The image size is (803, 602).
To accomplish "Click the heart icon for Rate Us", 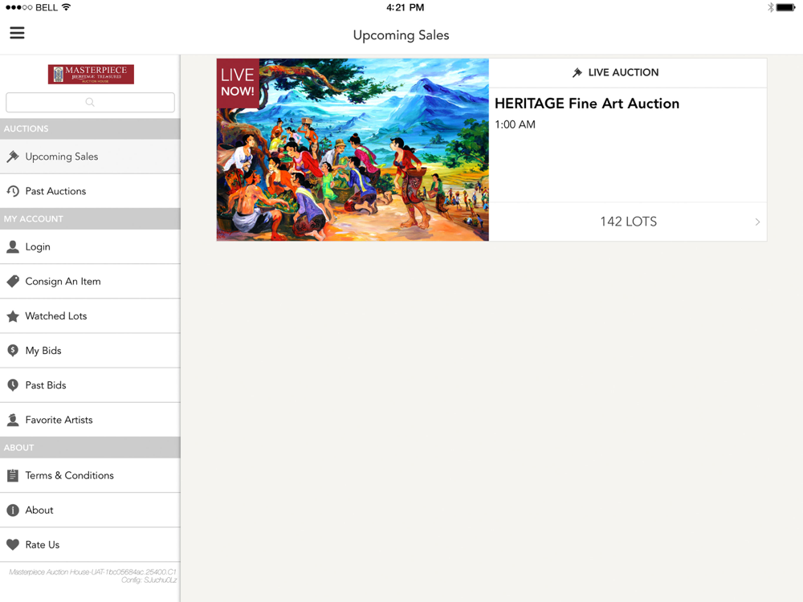I will point(13,545).
